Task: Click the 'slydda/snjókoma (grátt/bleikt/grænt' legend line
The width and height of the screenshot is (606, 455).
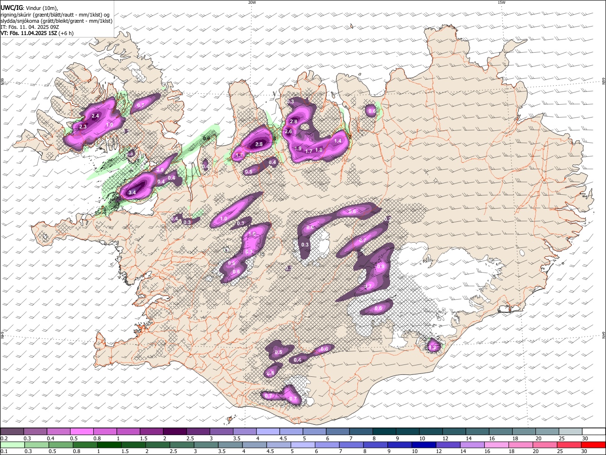Action: click(x=56, y=21)
